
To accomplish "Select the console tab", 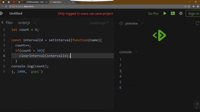I will 125,52.
